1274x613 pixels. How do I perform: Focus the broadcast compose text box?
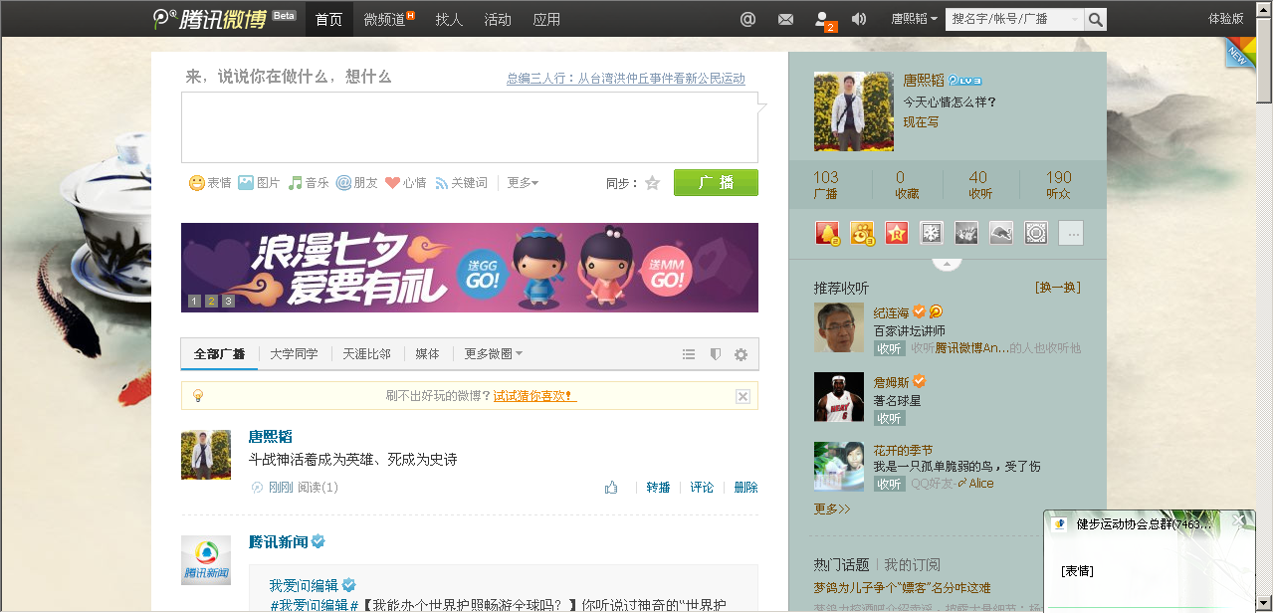pos(470,127)
